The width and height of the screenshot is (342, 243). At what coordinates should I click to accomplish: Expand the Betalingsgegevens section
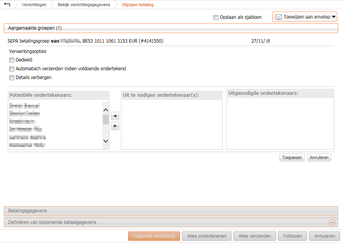point(171,211)
